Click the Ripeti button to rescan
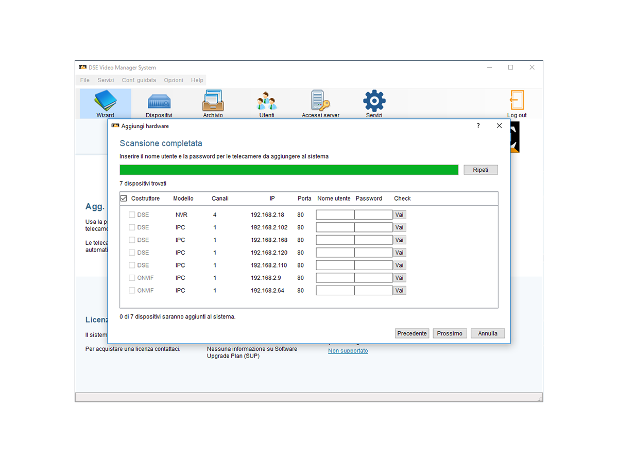The height and width of the screenshot is (463, 618). pos(480,170)
